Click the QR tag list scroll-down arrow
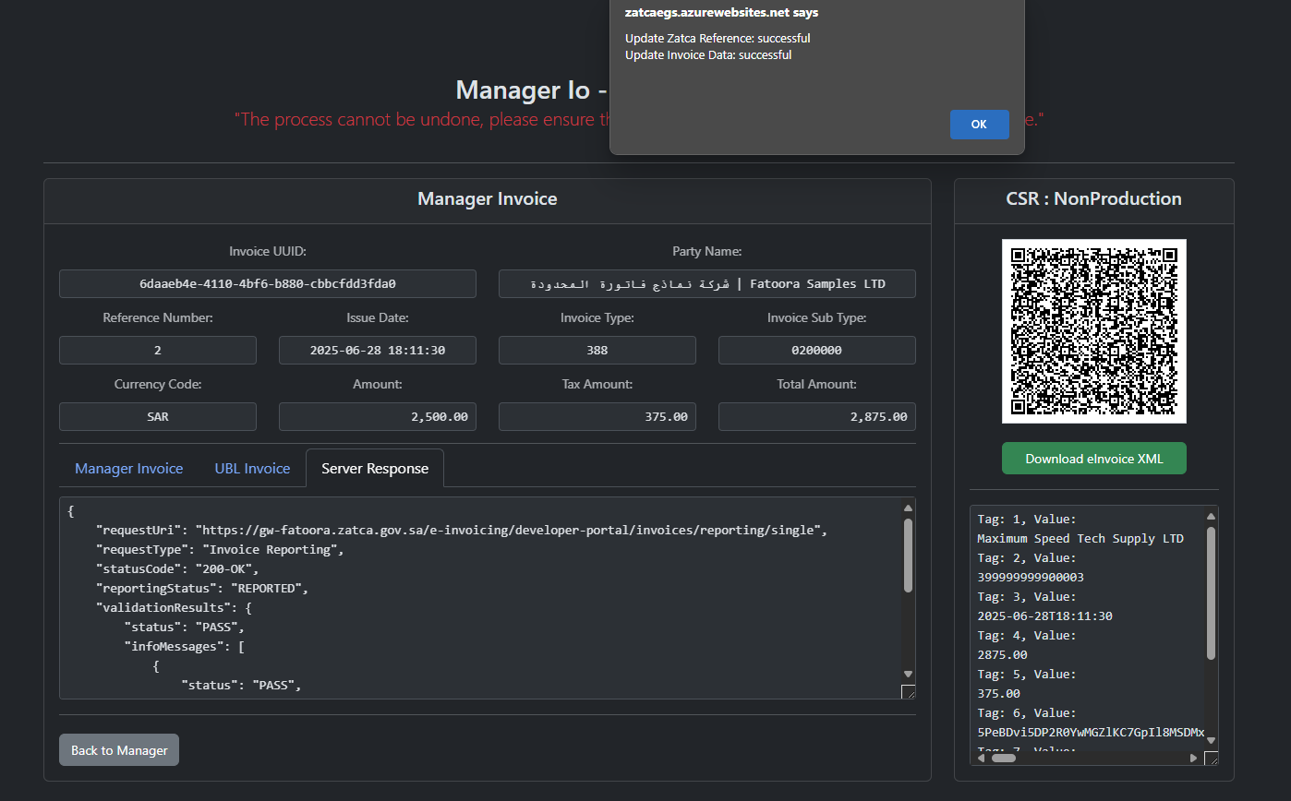 point(1211,740)
